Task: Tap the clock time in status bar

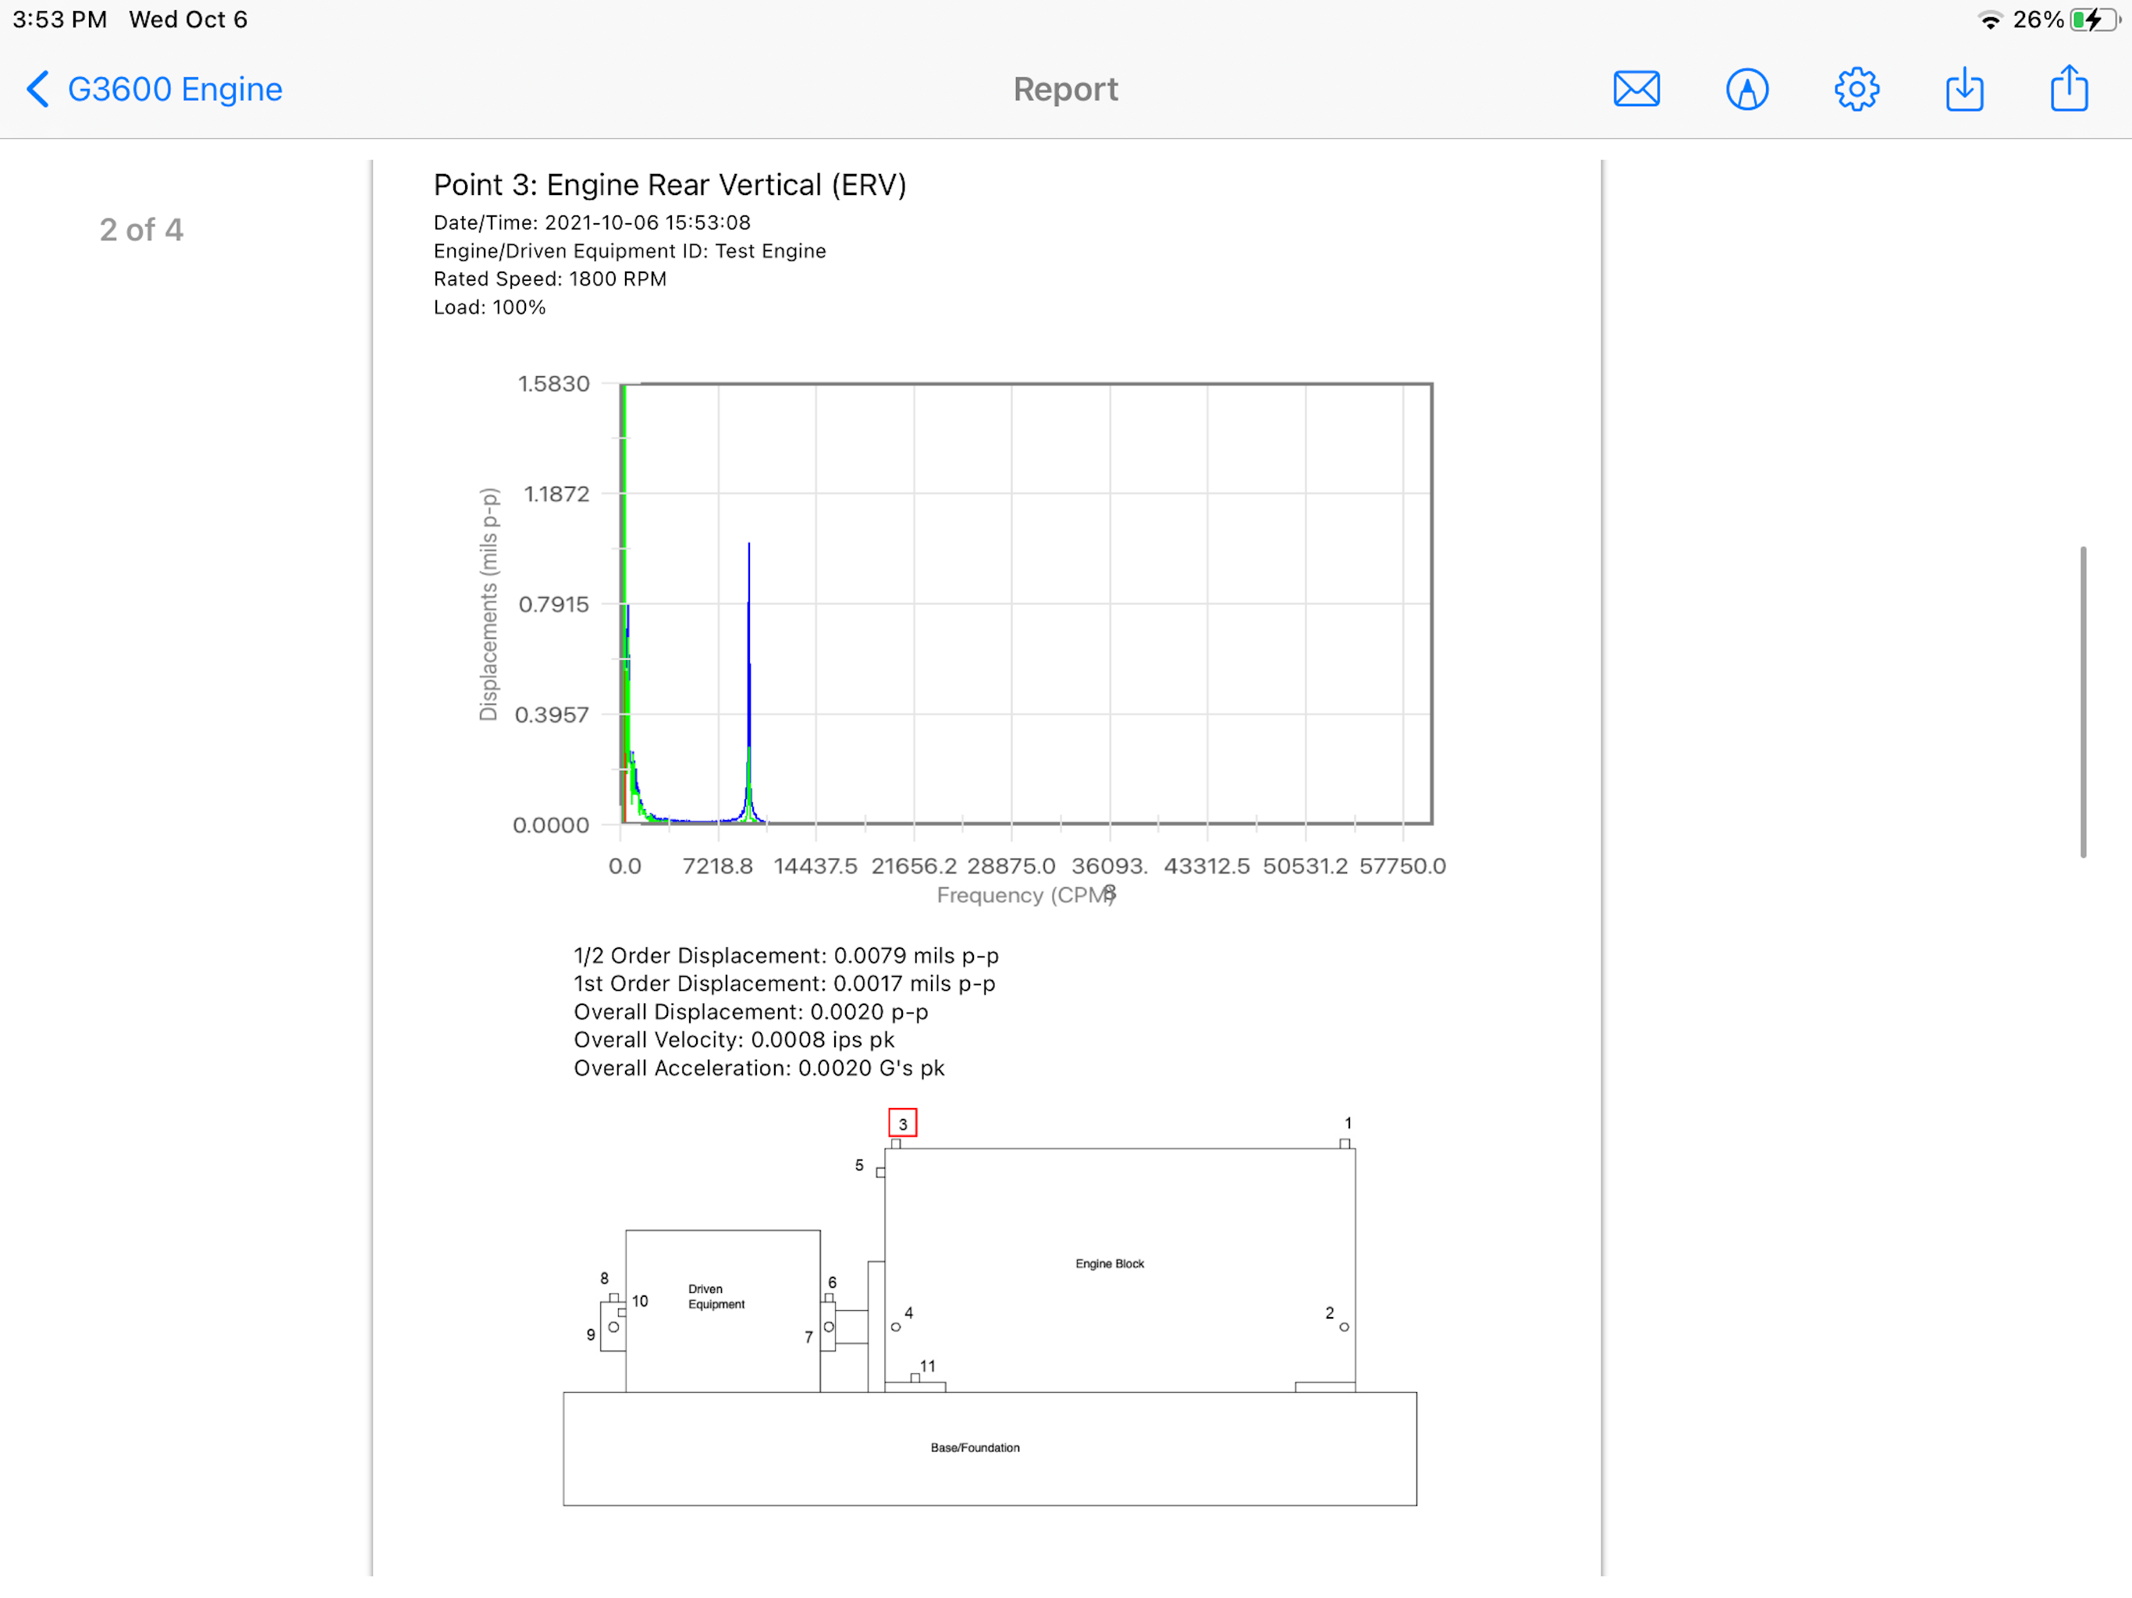Action: pos(60,20)
